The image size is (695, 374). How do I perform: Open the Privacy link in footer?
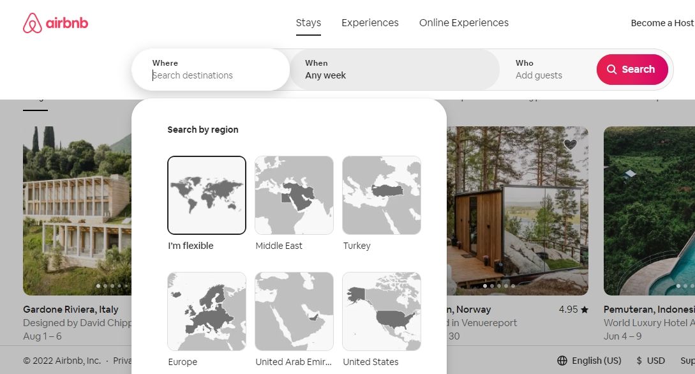click(x=124, y=360)
